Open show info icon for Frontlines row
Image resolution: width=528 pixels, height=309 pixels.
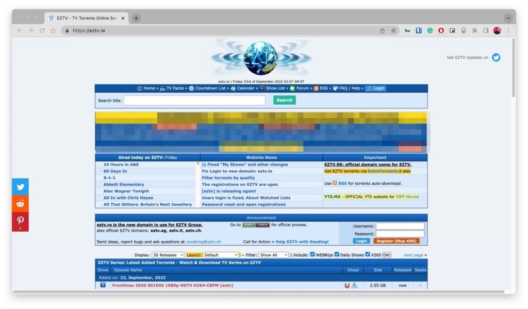pyautogui.click(x=103, y=285)
